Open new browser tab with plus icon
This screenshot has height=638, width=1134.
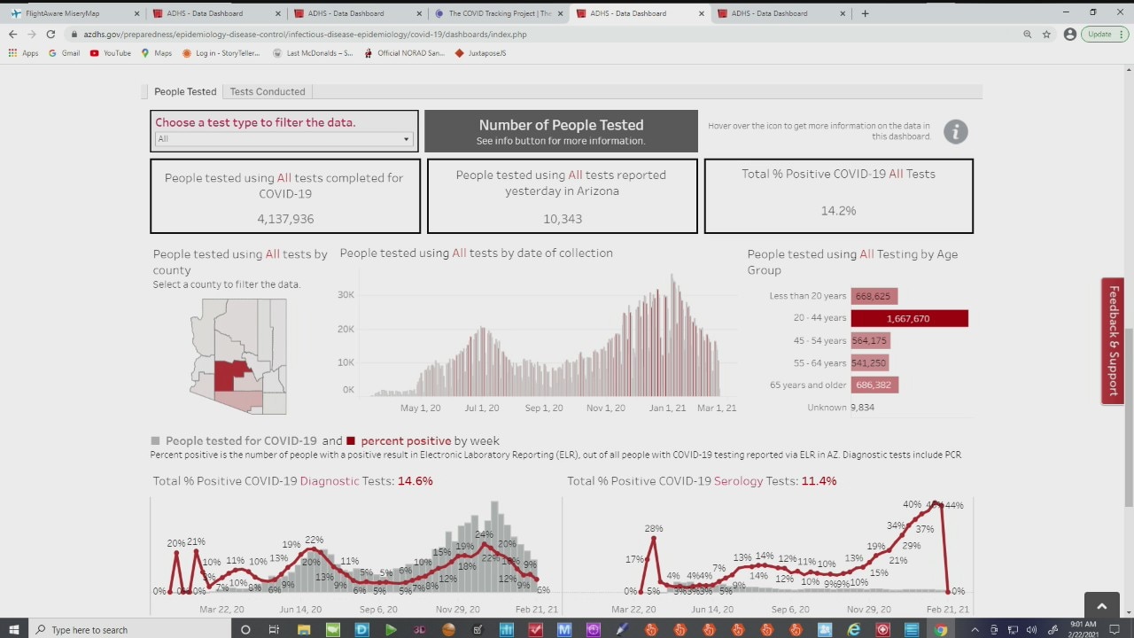[x=865, y=13]
